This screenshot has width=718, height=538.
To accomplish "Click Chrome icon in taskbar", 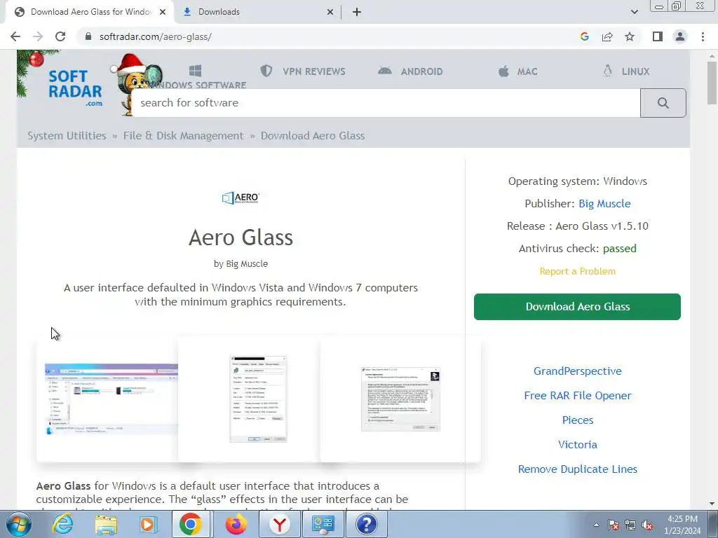I will coord(191,524).
